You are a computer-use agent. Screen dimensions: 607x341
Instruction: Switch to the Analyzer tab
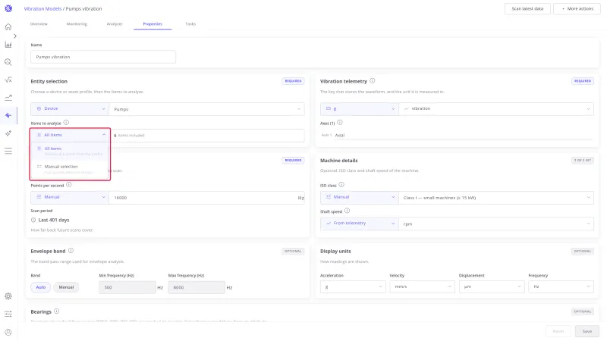point(115,24)
